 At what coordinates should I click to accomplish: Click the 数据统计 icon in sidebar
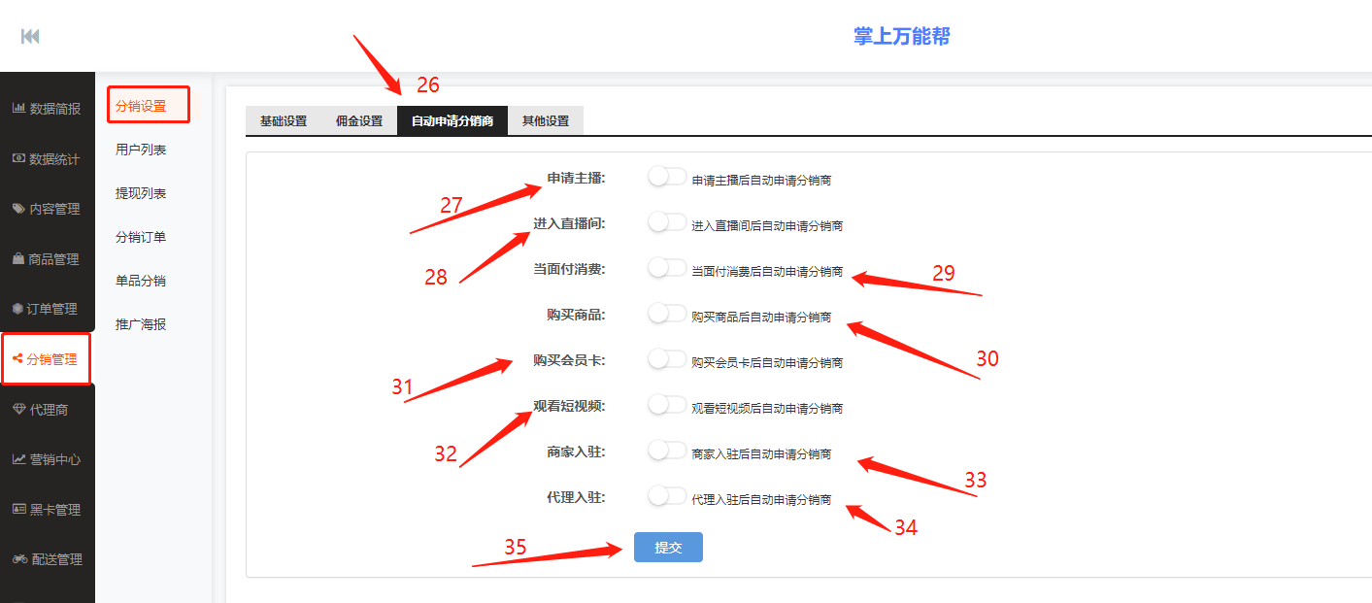coord(18,158)
